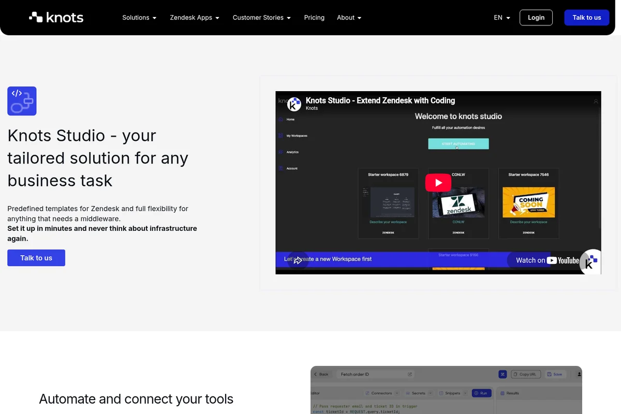Click the Knots Studio code icon
Screen dimensions: 621x414
pos(22,101)
